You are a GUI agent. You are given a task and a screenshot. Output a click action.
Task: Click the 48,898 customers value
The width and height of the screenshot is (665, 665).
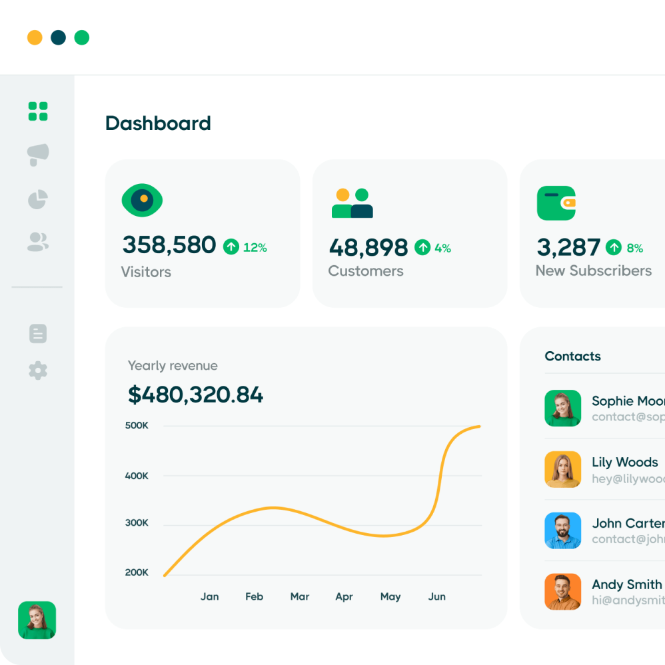click(368, 247)
